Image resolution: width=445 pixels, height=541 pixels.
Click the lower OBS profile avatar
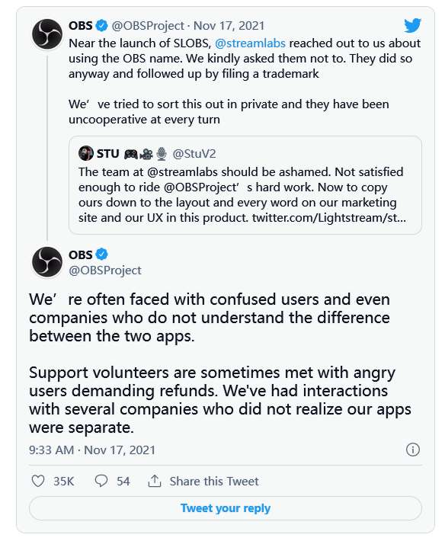tap(47, 262)
